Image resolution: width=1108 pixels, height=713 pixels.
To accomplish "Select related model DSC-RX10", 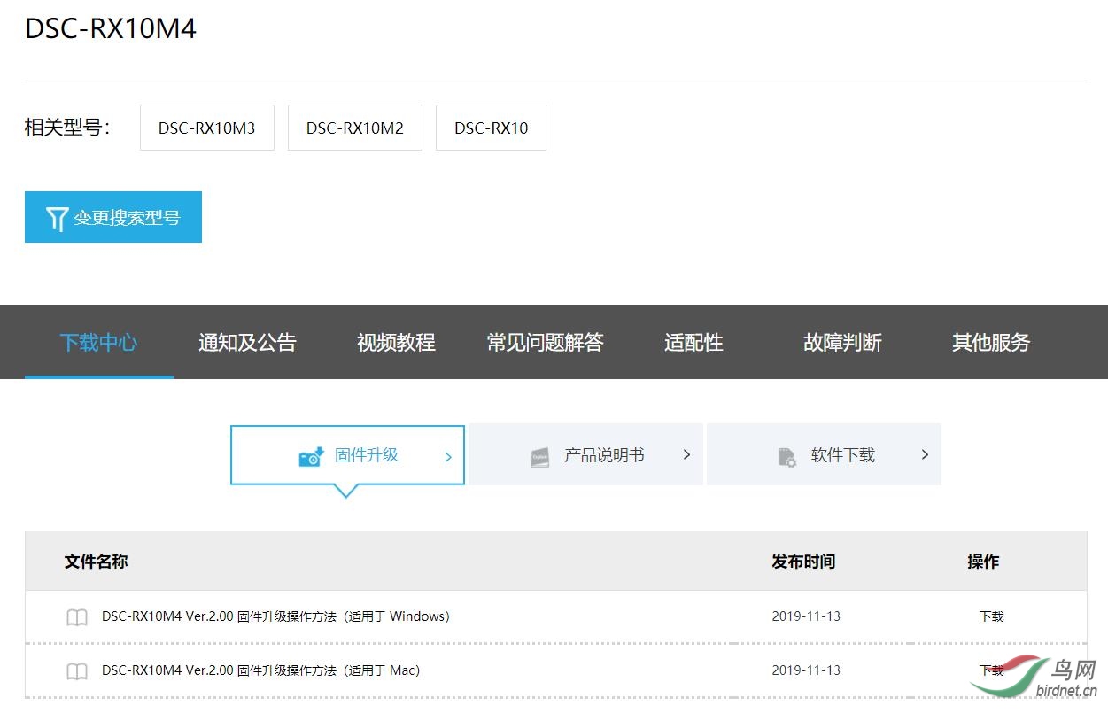I will 491,128.
